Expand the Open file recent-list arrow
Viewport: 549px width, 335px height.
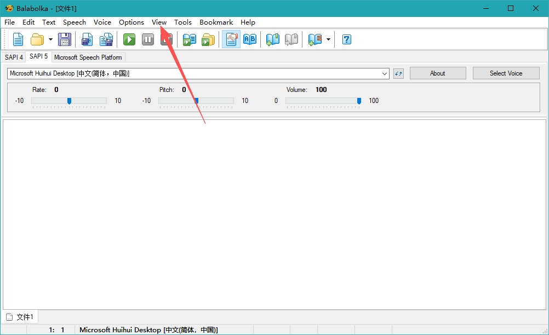point(50,39)
